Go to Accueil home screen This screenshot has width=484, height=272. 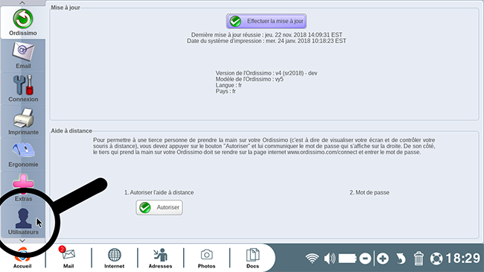click(x=22, y=258)
